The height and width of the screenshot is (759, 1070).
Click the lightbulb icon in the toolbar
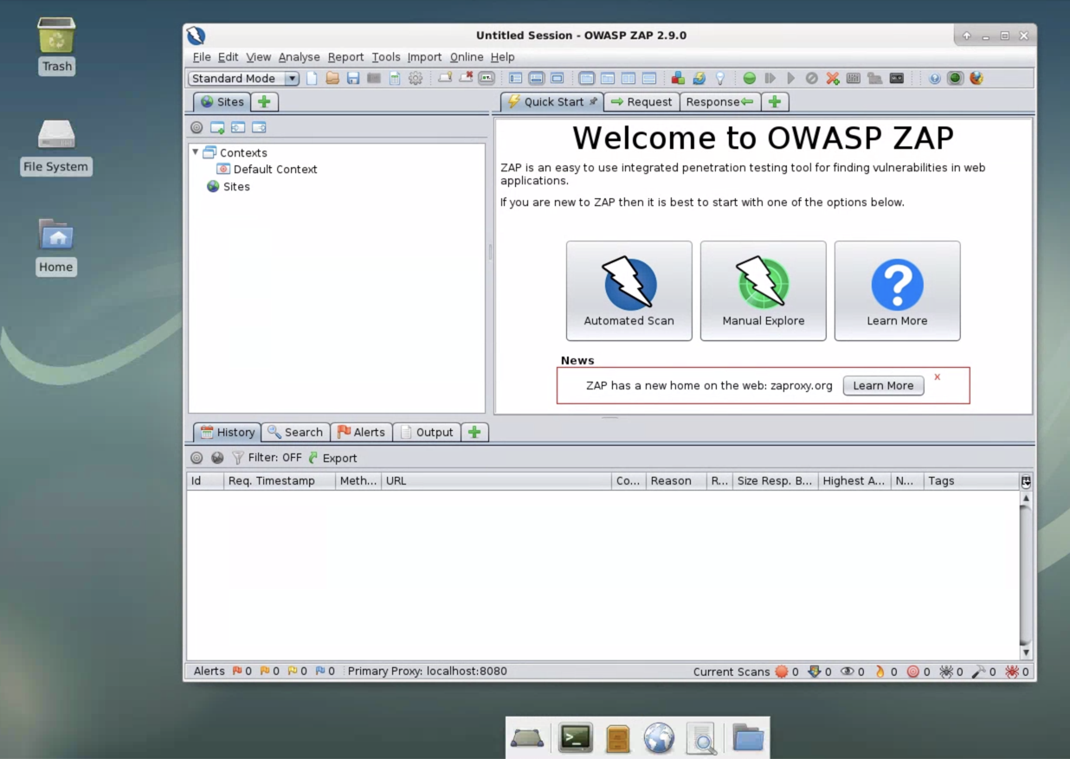pos(719,78)
